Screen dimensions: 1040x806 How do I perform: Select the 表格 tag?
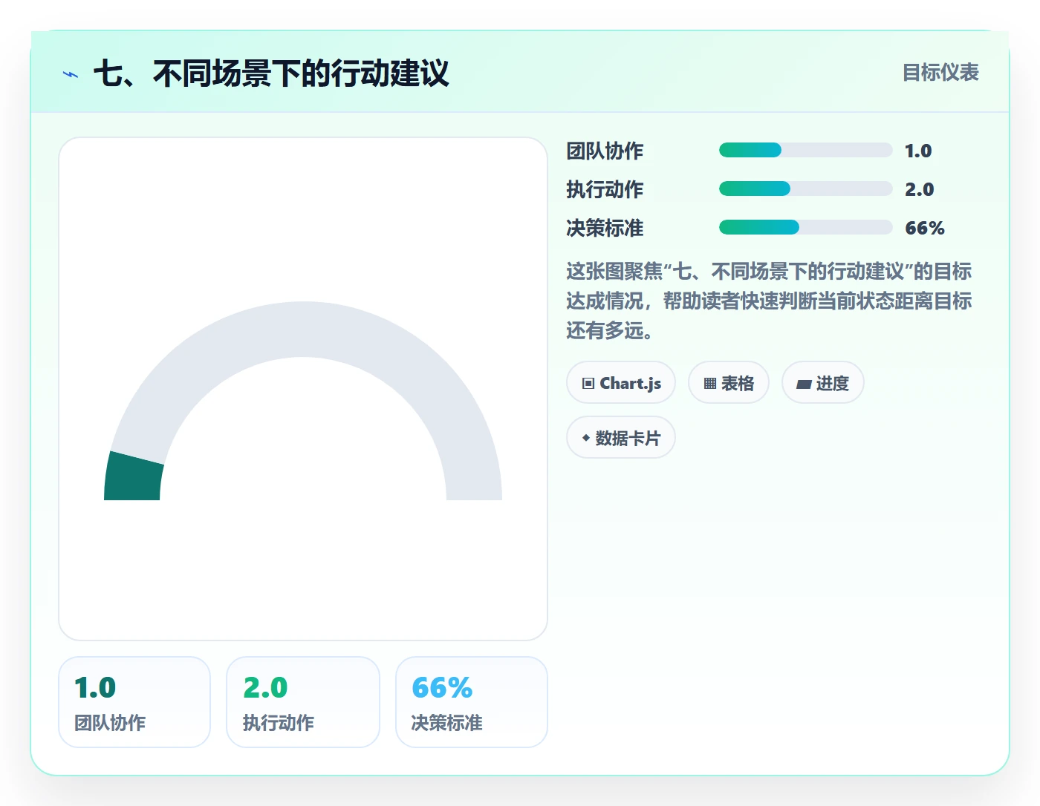(729, 383)
